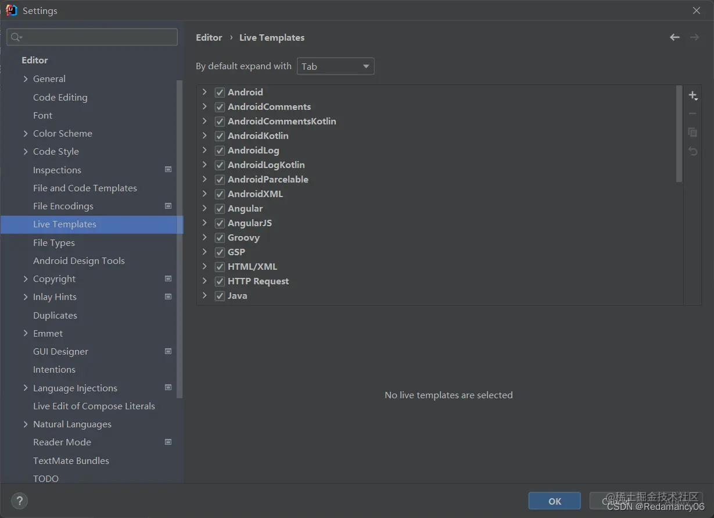Open File and Code Templates page
The image size is (714, 518).
(x=85, y=188)
